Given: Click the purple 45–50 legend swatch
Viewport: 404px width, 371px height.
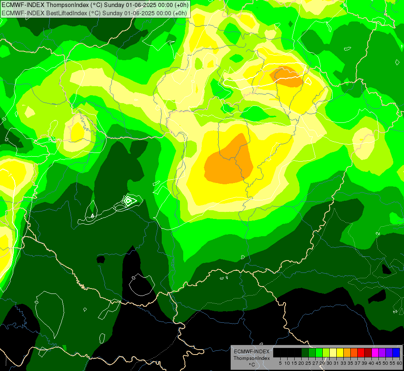Looking at the screenshot, I should pyautogui.click(x=382, y=352).
